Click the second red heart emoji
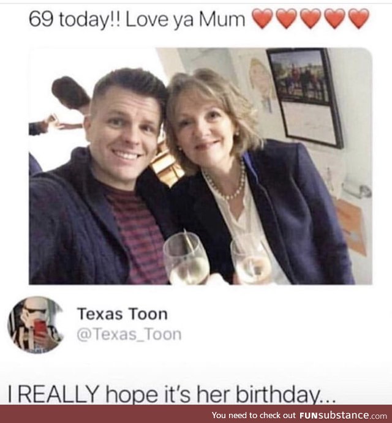392x423 pixels. pyautogui.click(x=287, y=19)
